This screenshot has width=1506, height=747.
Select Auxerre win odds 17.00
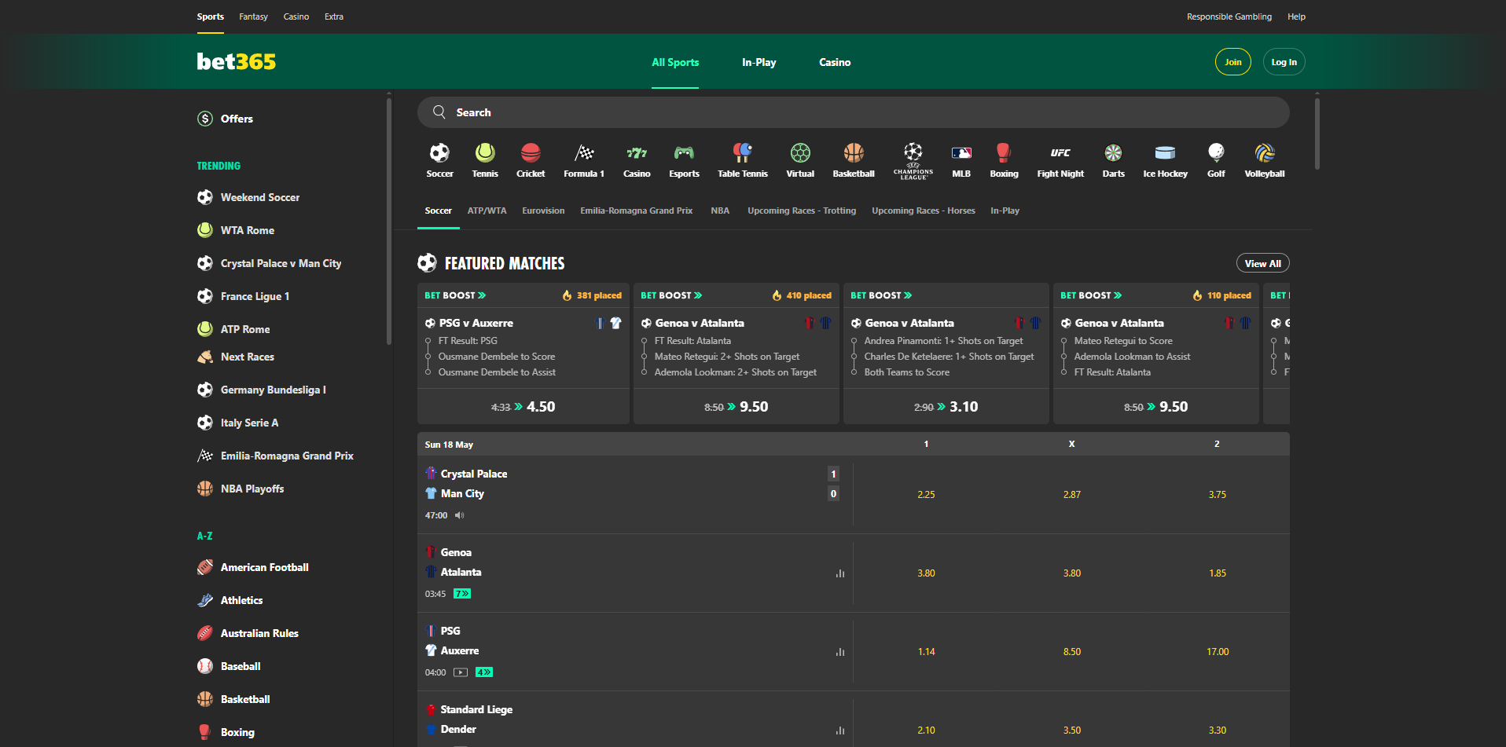(x=1218, y=652)
